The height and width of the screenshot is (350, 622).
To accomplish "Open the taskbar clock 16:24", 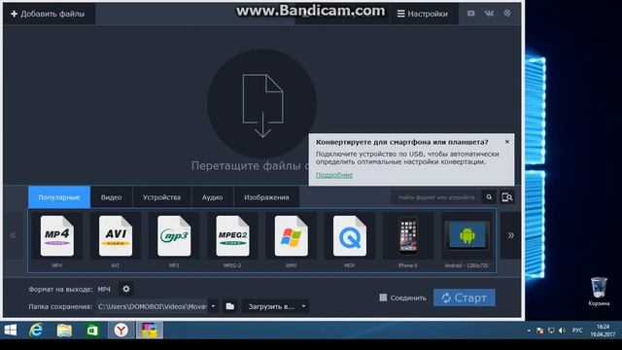I will pyautogui.click(x=603, y=331).
